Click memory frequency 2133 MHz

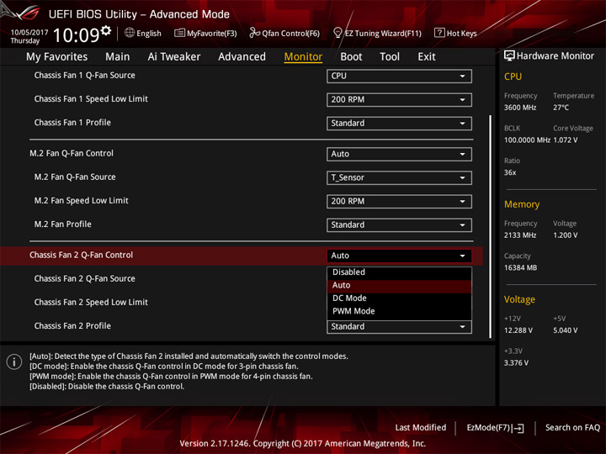pos(520,235)
